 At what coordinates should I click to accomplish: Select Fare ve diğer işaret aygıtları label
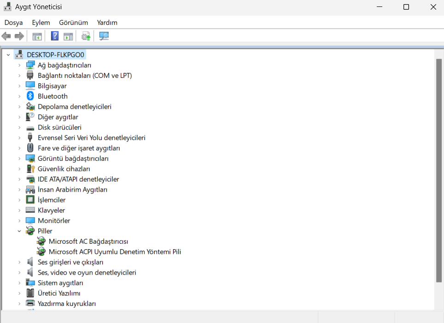click(79, 148)
